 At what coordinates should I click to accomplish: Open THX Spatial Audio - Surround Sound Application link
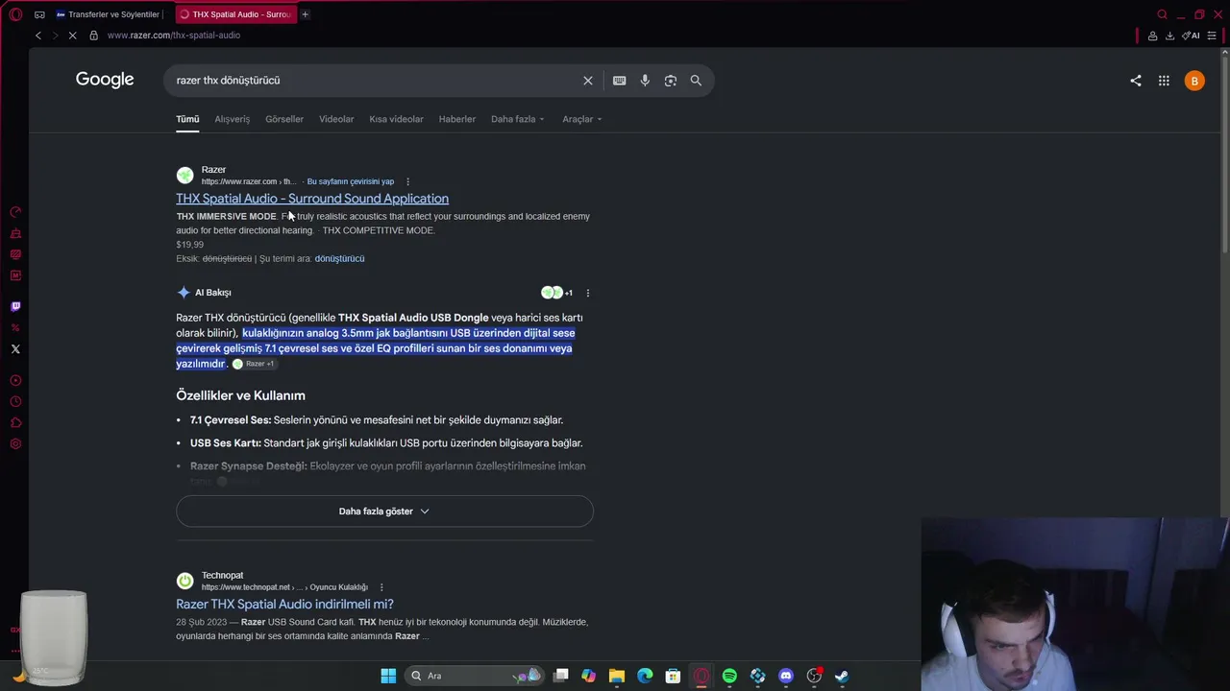coord(312,199)
